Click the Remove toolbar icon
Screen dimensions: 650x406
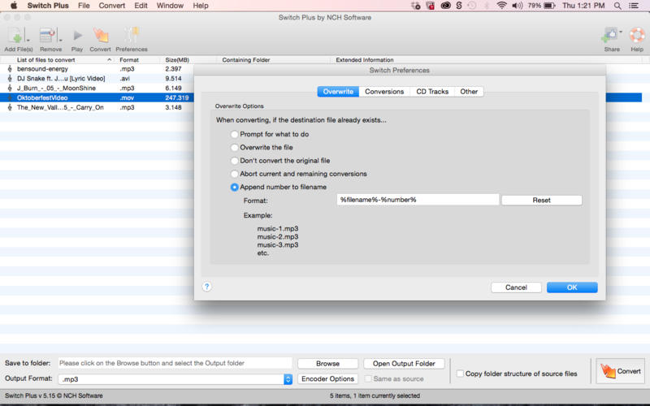pyautogui.click(x=48, y=36)
